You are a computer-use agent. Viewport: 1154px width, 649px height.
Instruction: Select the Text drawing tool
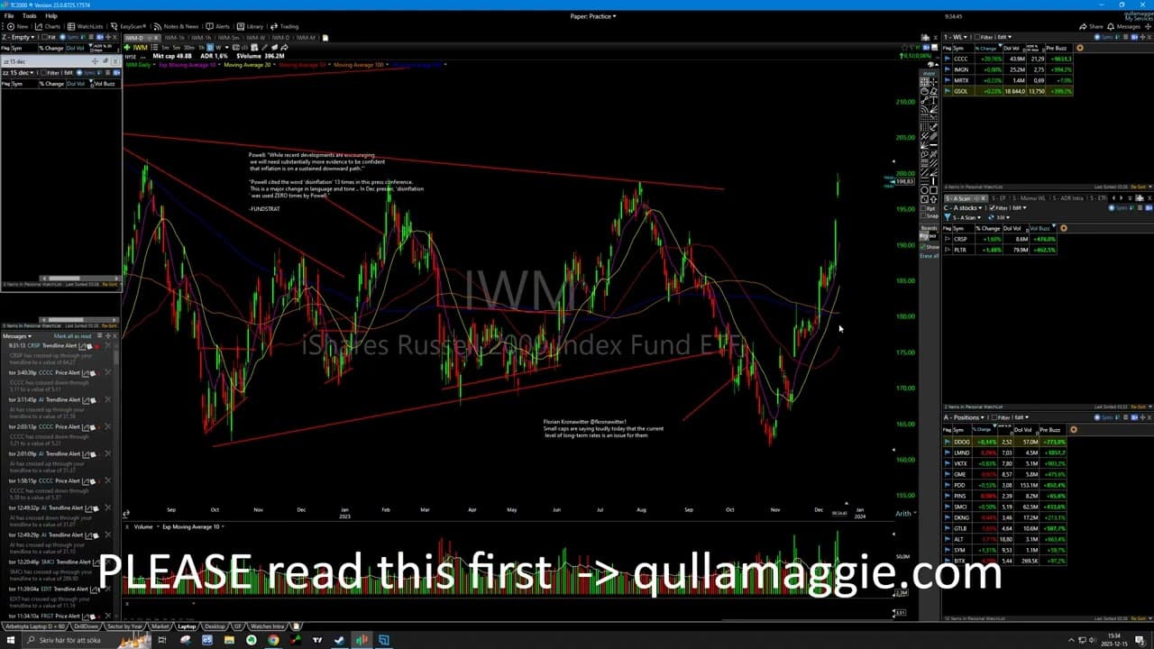click(x=934, y=100)
